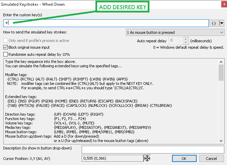
Task: Click the 'Cursor Position: X,Y (AX, AY)' label
Action: point(27,159)
